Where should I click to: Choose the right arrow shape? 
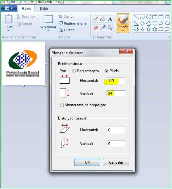161,23
